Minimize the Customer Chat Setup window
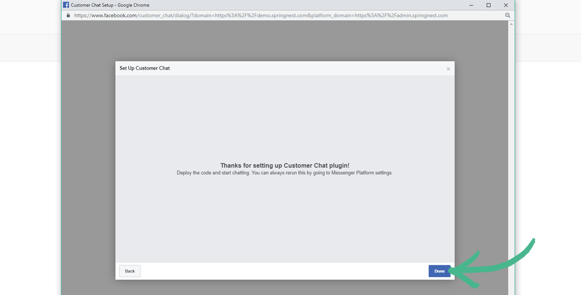 (471, 5)
